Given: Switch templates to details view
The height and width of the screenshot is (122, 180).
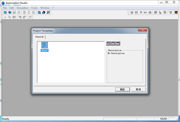Looking at the screenshot, I should pos(118,43).
